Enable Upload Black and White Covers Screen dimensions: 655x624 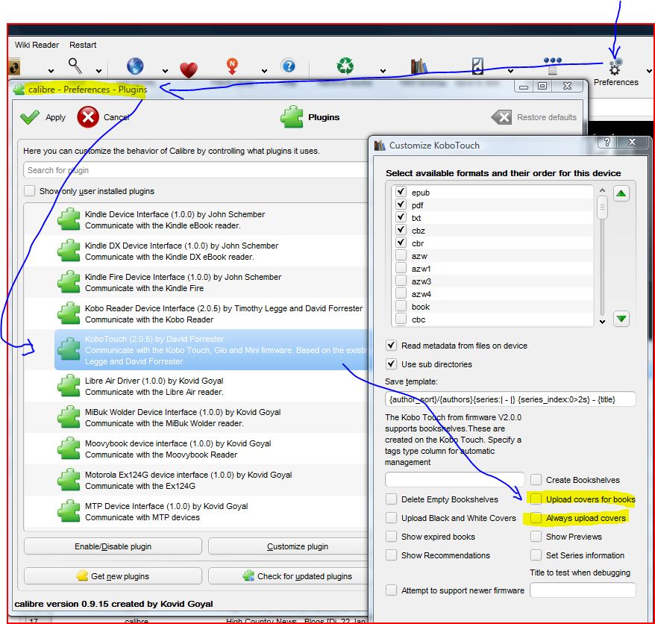click(x=391, y=518)
